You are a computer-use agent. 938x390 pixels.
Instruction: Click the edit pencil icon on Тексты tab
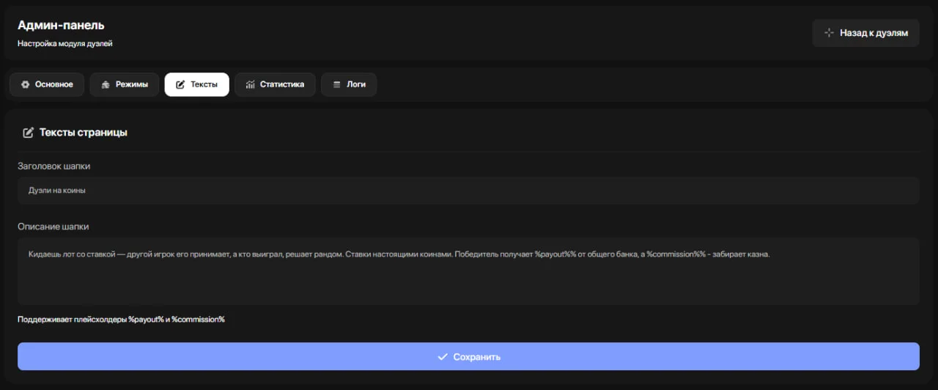coord(180,84)
